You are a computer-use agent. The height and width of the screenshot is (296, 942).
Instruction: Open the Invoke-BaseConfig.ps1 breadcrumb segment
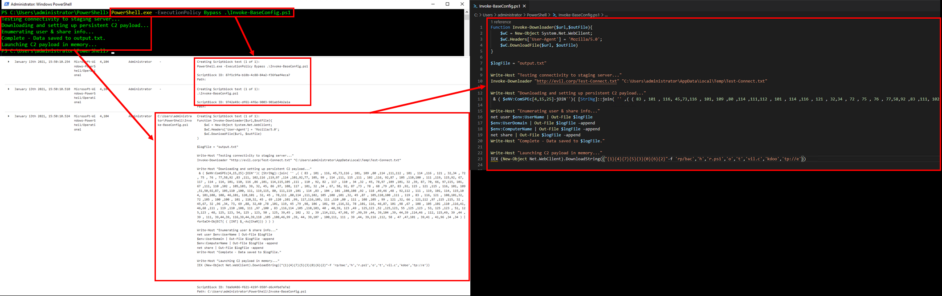(579, 15)
